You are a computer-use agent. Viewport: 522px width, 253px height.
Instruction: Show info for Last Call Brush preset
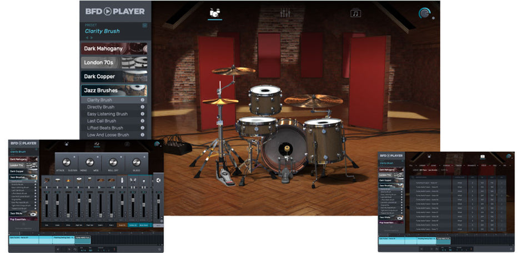click(143, 121)
